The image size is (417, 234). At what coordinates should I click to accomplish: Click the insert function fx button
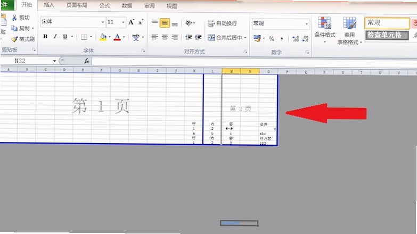click(x=87, y=61)
